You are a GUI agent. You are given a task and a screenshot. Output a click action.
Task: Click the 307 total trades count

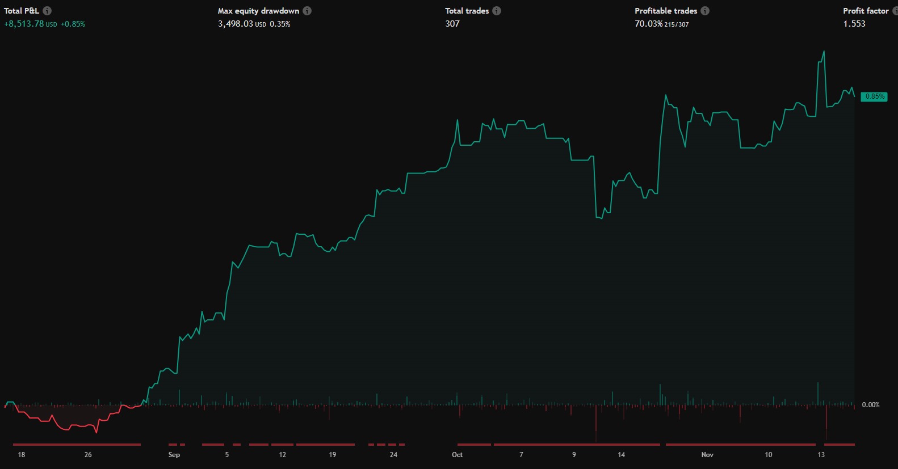452,24
